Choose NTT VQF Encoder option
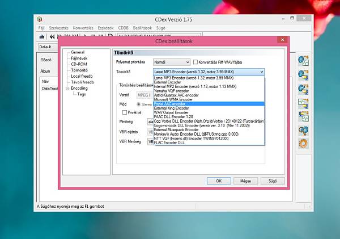 point(209,139)
